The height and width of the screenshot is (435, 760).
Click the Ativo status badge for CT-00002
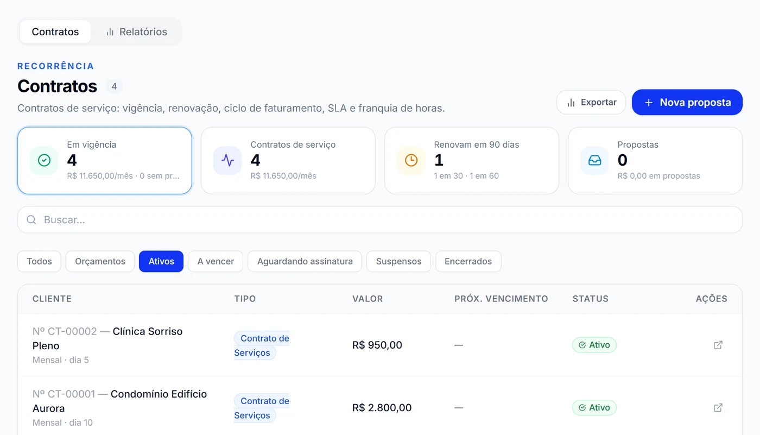point(594,345)
